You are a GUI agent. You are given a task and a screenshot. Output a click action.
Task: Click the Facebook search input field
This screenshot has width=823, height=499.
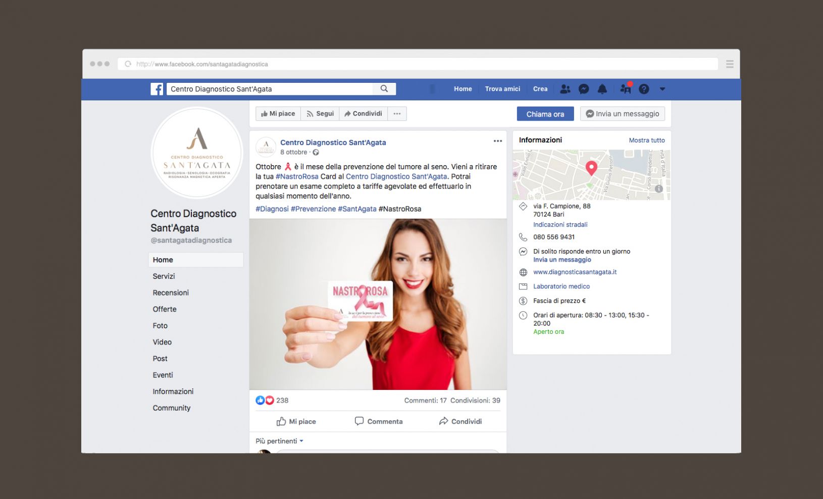pos(270,89)
